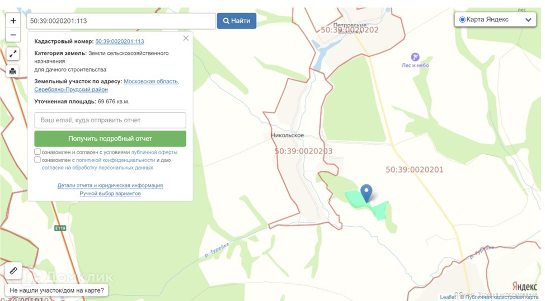Open the Серебряно-Прудский район link
The height and width of the screenshot is (301, 545).
[x=71, y=89]
